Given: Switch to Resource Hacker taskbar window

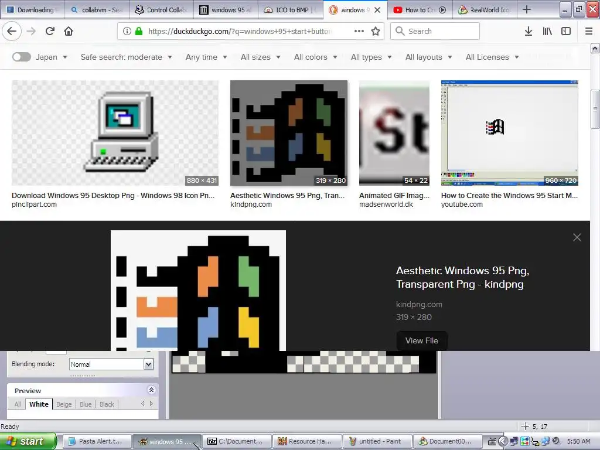Looking at the screenshot, I should (x=307, y=441).
